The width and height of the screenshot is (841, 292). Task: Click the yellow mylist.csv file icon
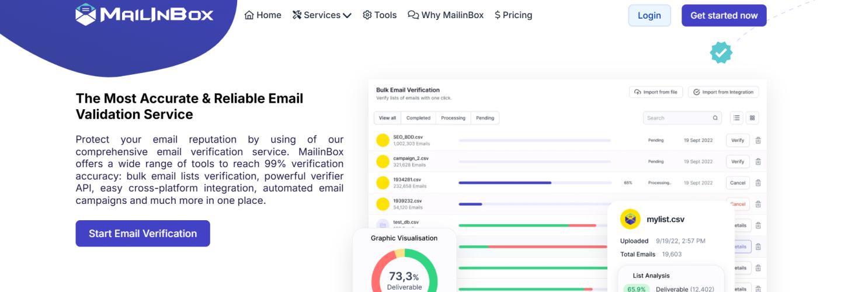tap(630, 219)
